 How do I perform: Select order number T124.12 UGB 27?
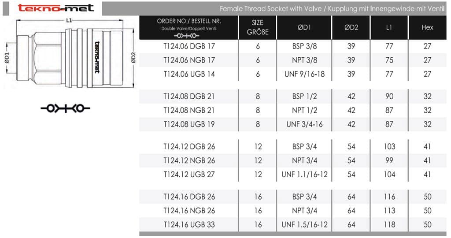(189, 174)
